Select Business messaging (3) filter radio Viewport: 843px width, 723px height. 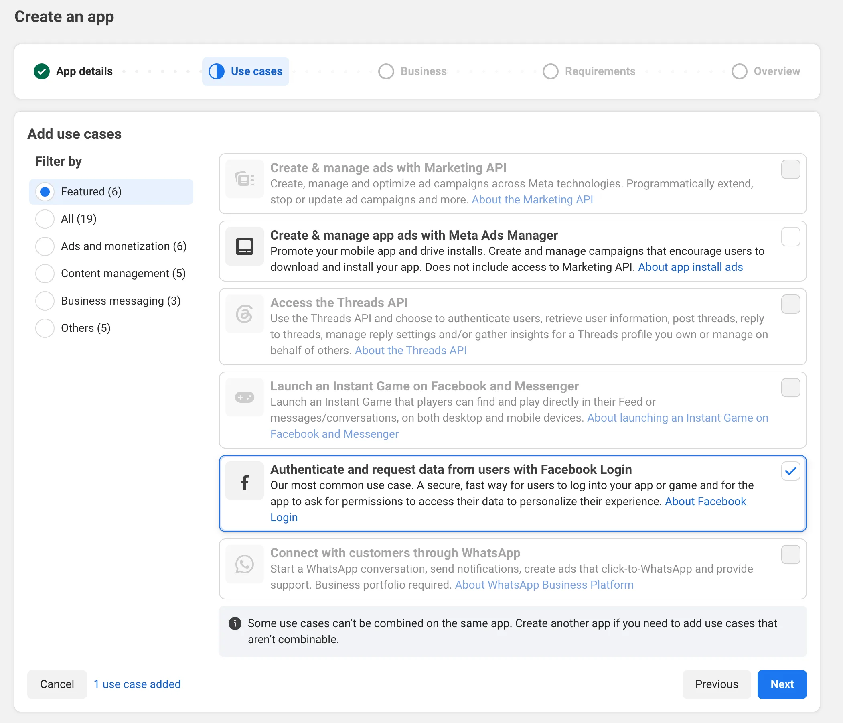(x=45, y=301)
